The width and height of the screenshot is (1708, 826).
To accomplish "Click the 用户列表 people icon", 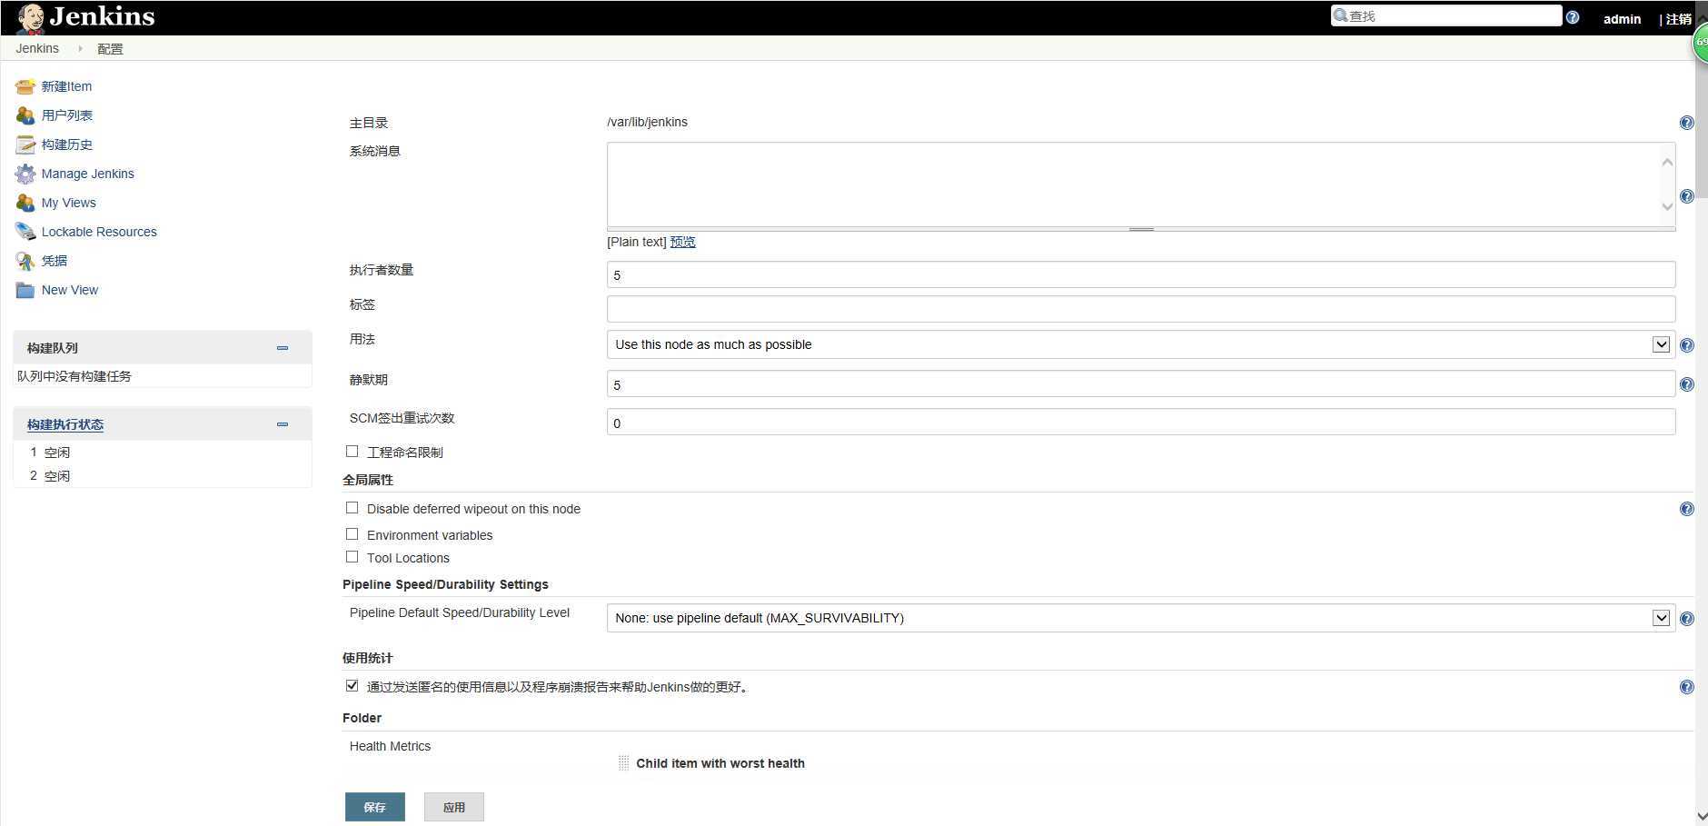I will pos(25,115).
